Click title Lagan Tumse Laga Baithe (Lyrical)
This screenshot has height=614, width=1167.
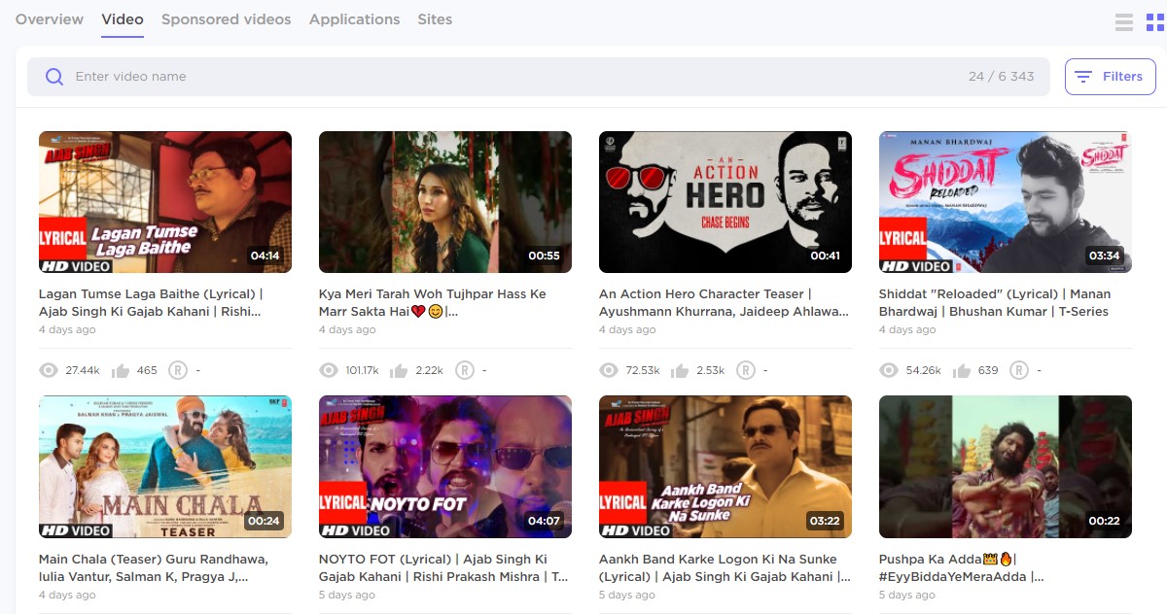click(151, 302)
